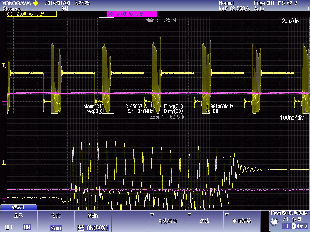Click the acquisition count 84 text
This screenshot has height=232, width=310.
coord(64,8)
